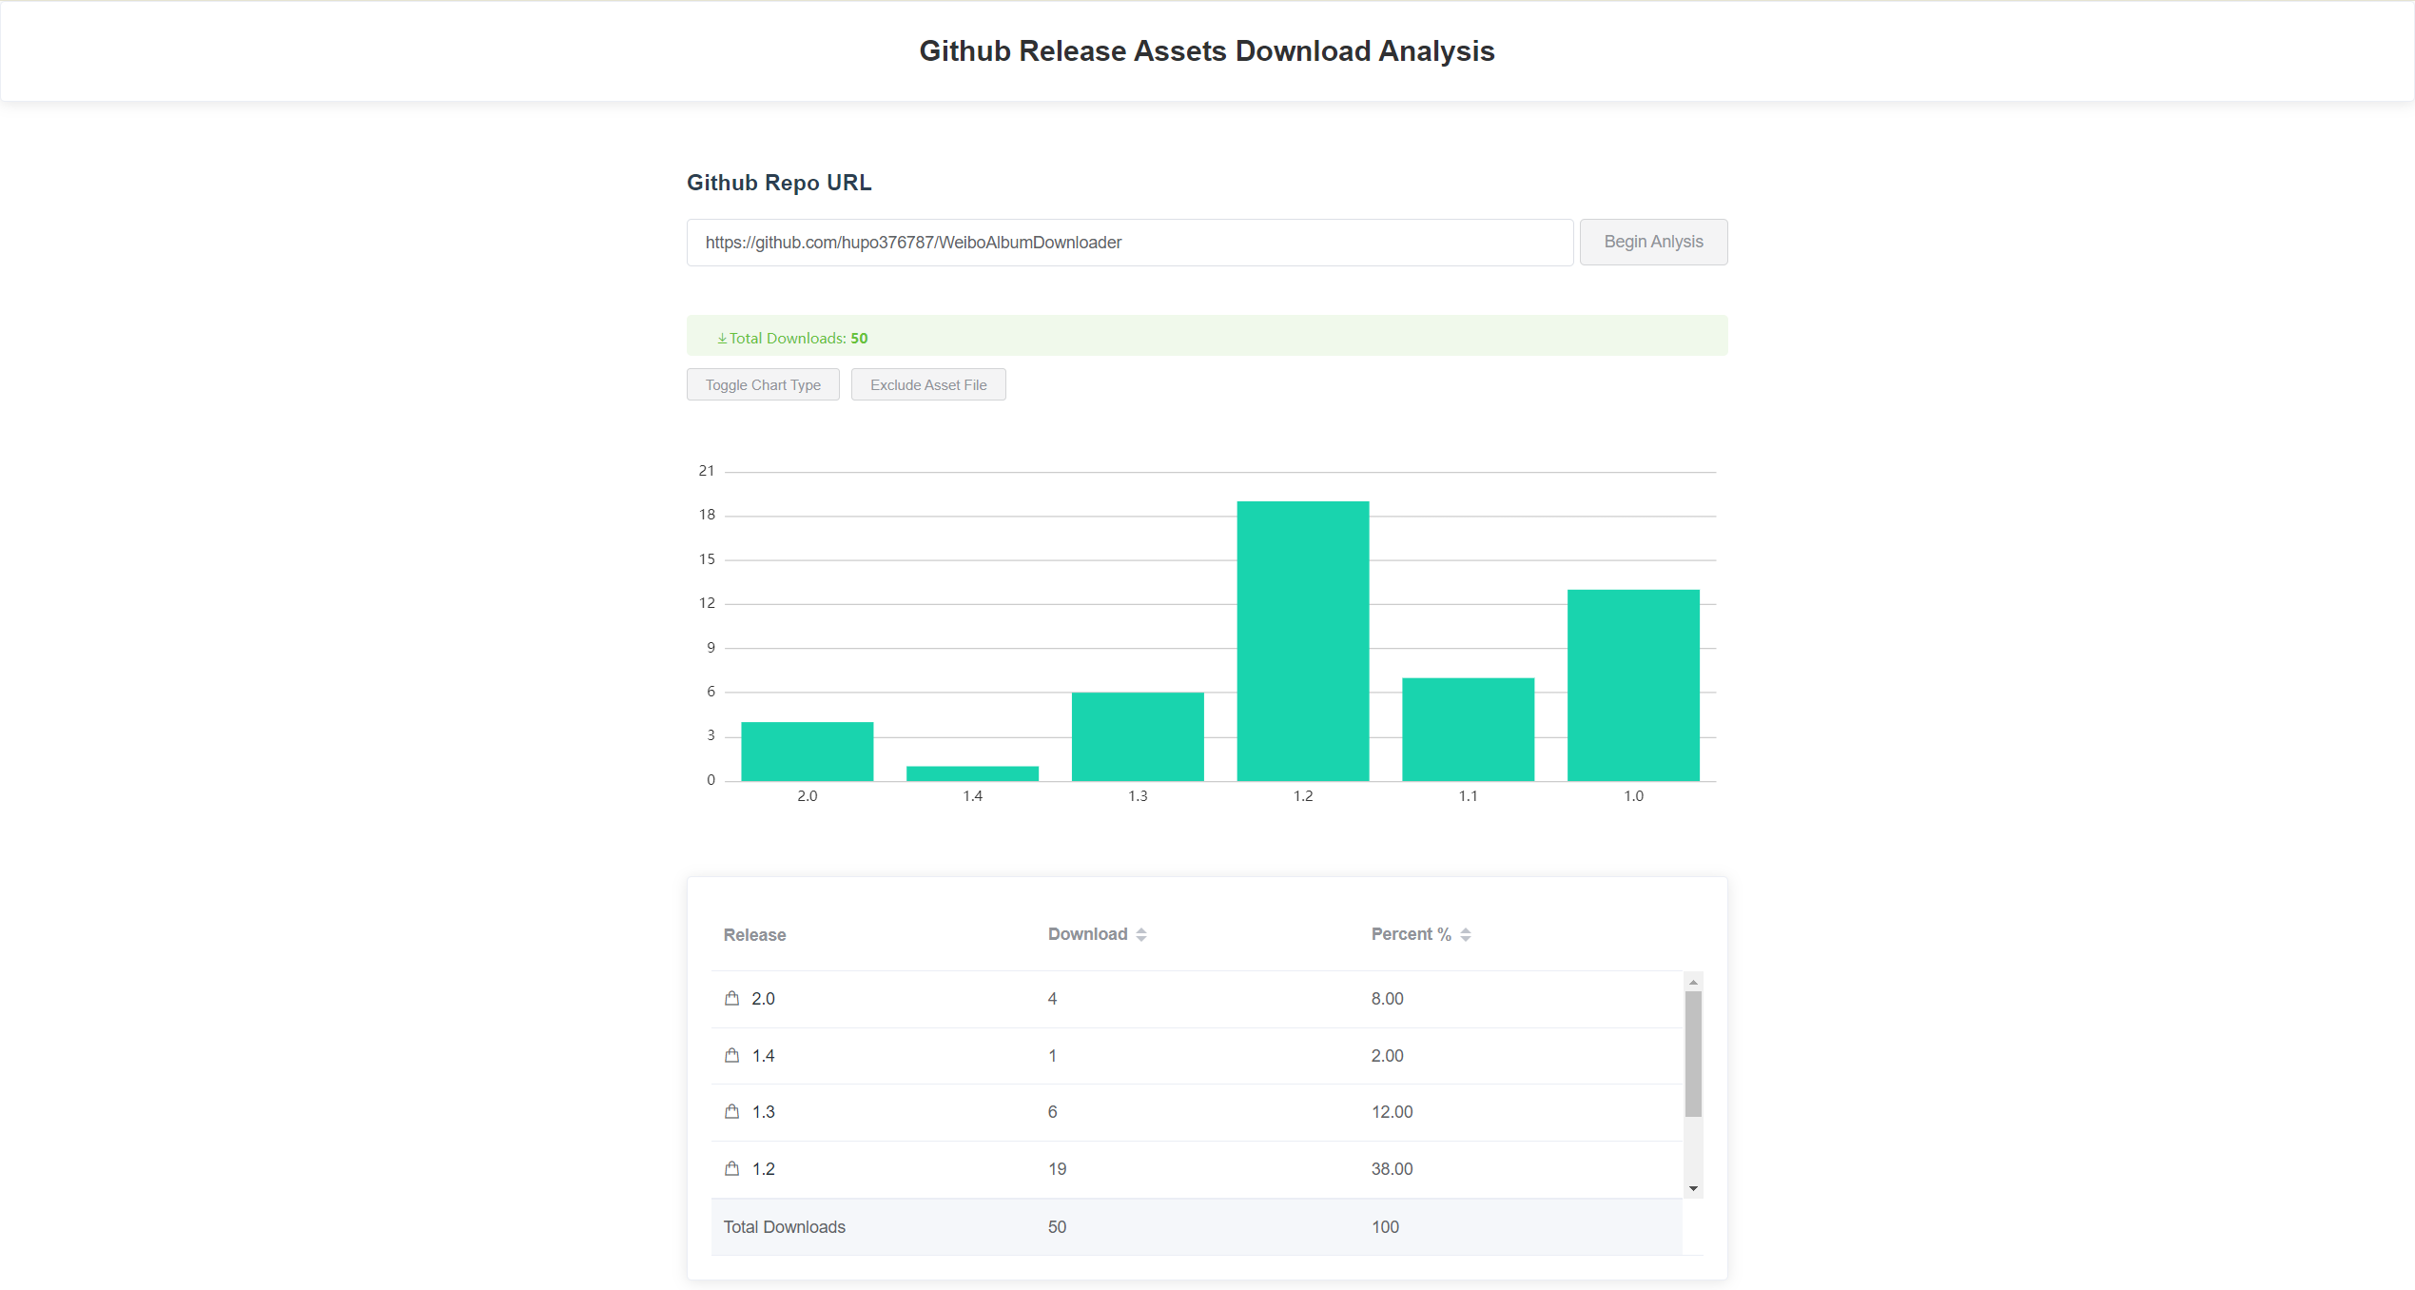Click the Github Repo URL heading
This screenshot has width=2415, height=1290.
point(779,183)
